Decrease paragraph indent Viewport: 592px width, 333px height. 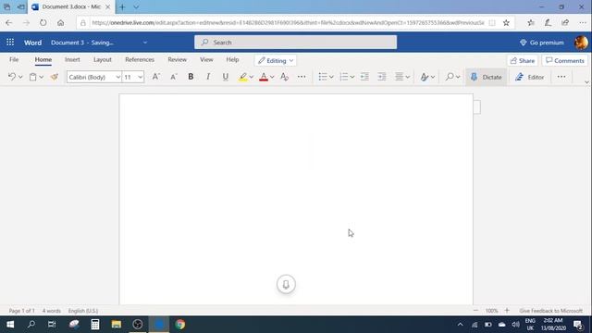[364, 77]
